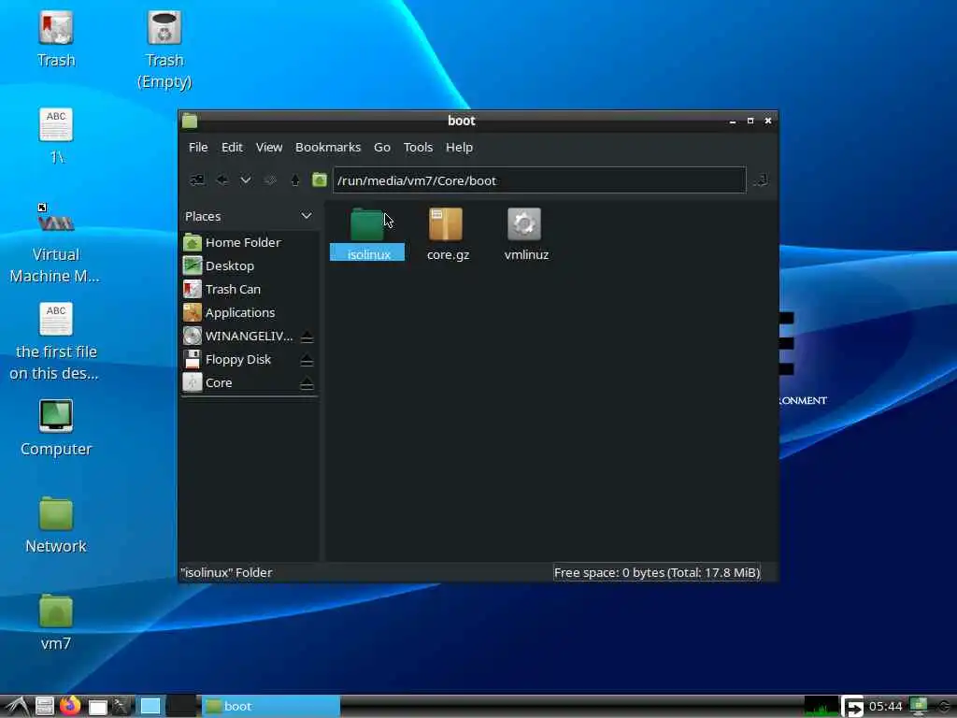The image size is (957, 718).
Task: Open the View menu
Action: pos(268,147)
